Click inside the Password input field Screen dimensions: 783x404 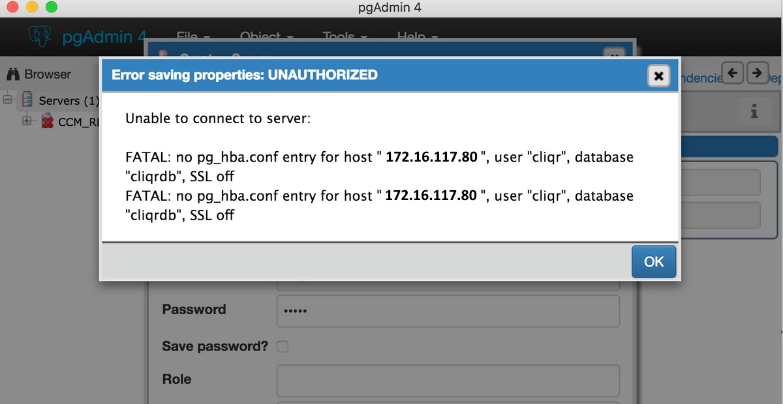click(448, 311)
